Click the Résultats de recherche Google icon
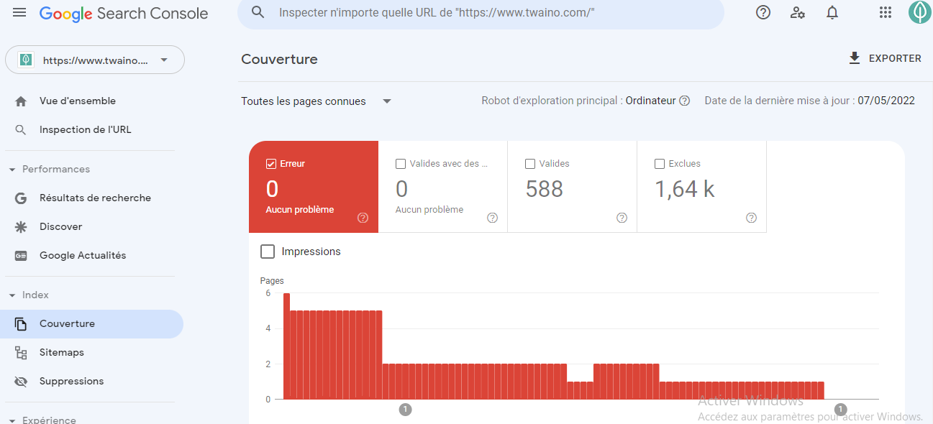 [21, 198]
